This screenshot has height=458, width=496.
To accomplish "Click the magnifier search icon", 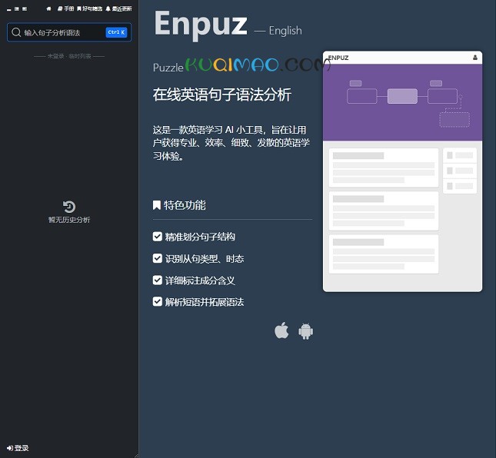I will (16, 32).
